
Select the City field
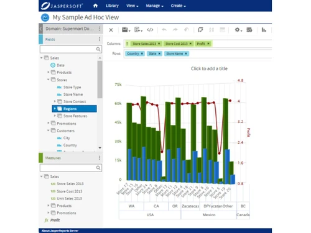67,138
